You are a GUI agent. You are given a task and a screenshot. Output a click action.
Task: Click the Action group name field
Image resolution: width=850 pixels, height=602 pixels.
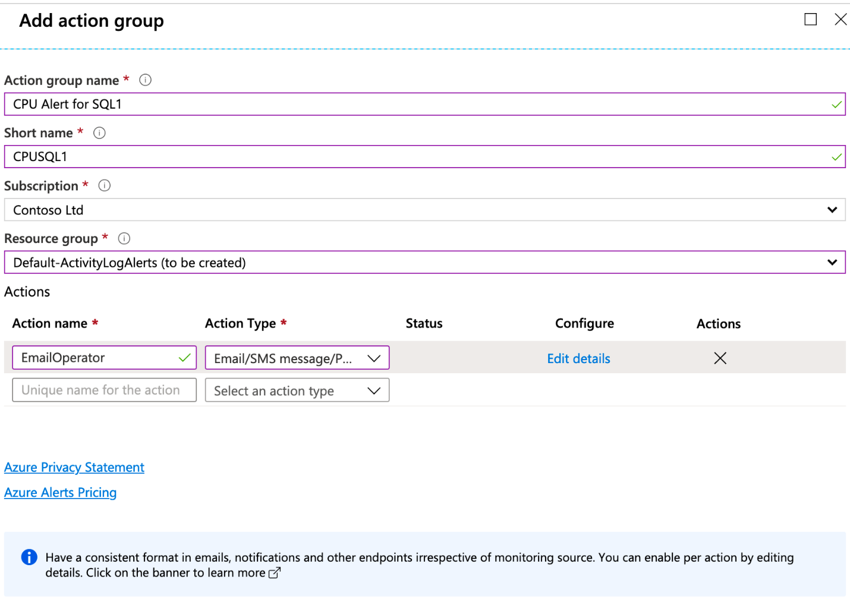point(424,104)
